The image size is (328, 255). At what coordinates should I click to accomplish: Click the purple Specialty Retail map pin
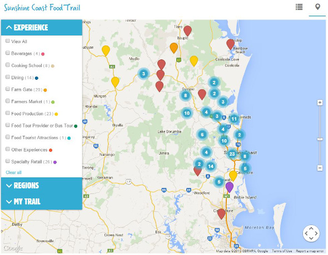230,187
